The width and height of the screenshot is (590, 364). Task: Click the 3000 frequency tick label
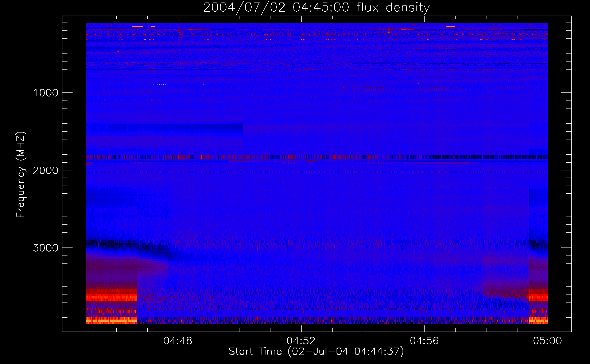46,248
